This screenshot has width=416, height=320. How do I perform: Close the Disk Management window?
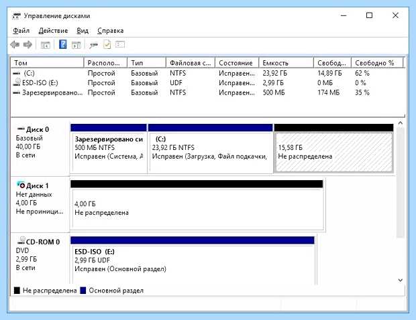coord(395,15)
